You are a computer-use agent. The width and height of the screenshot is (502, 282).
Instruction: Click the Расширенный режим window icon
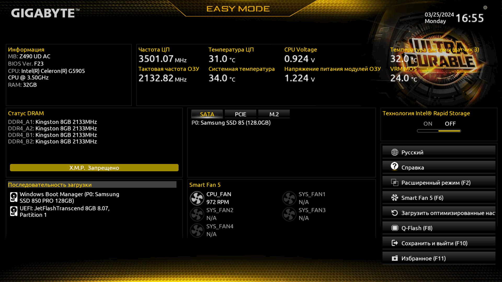395,183
